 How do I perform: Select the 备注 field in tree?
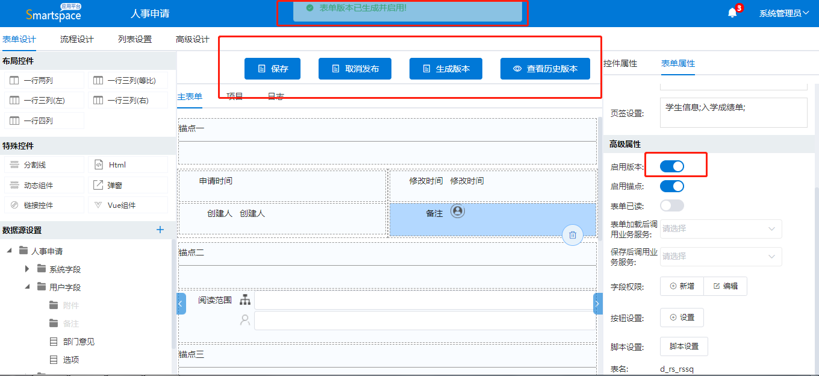coord(71,324)
